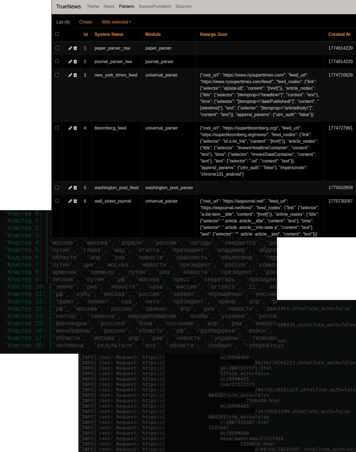Sort table by Created At column
Image resolution: width=356 pixels, height=452 pixels.
(339, 34)
